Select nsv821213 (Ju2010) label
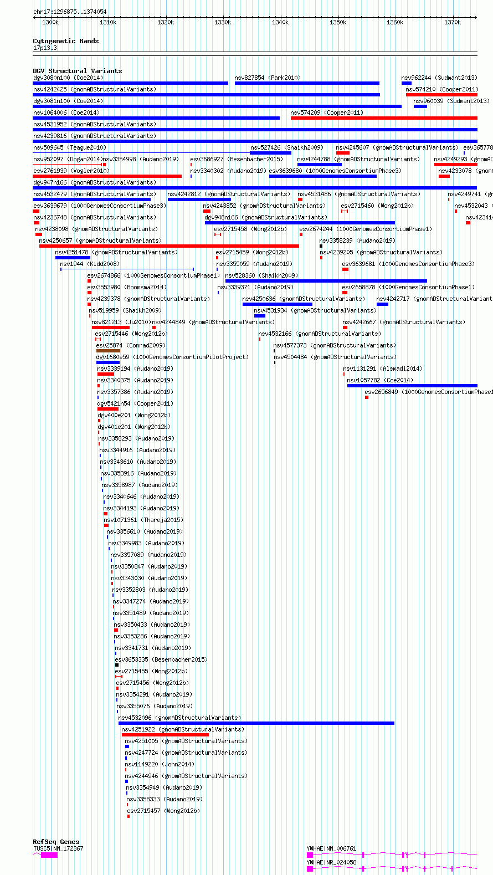 (x=121, y=322)
